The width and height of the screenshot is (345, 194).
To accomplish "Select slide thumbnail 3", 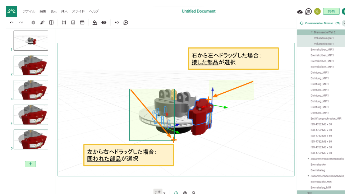I will tap(31, 90).
